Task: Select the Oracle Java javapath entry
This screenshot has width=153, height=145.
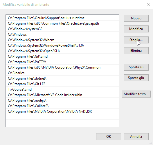Action: pyautogui.click(x=62, y=23)
